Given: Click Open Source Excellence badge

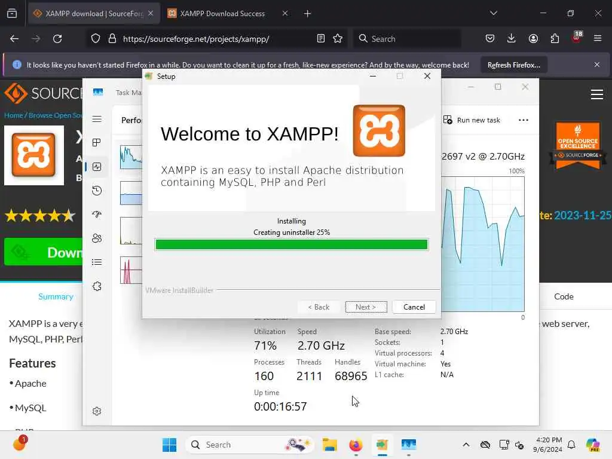Looking at the screenshot, I should [578, 145].
